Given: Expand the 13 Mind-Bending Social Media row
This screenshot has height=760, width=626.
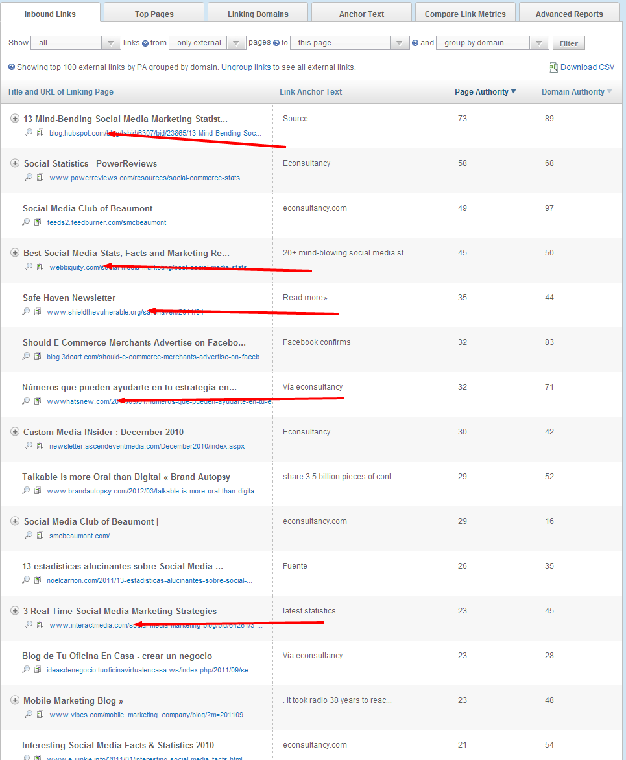Looking at the screenshot, I should click(x=15, y=119).
